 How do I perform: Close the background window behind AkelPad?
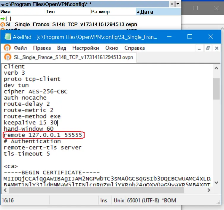[x=216, y=8]
